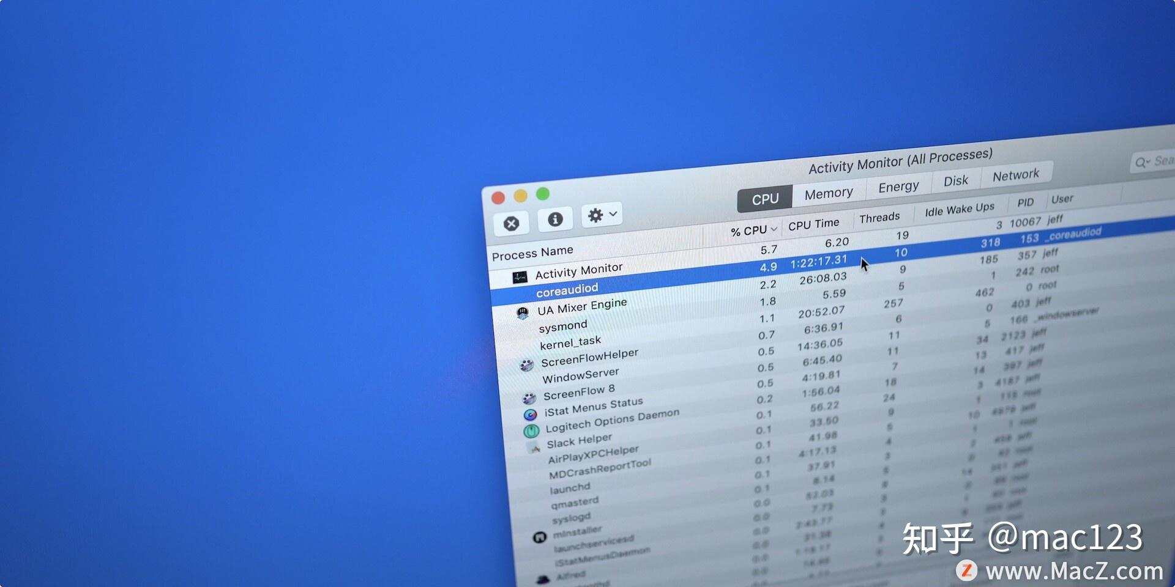Click the ScreenFlow 8 app icon
This screenshot has height=587, width=1175.
pos(529,399)
